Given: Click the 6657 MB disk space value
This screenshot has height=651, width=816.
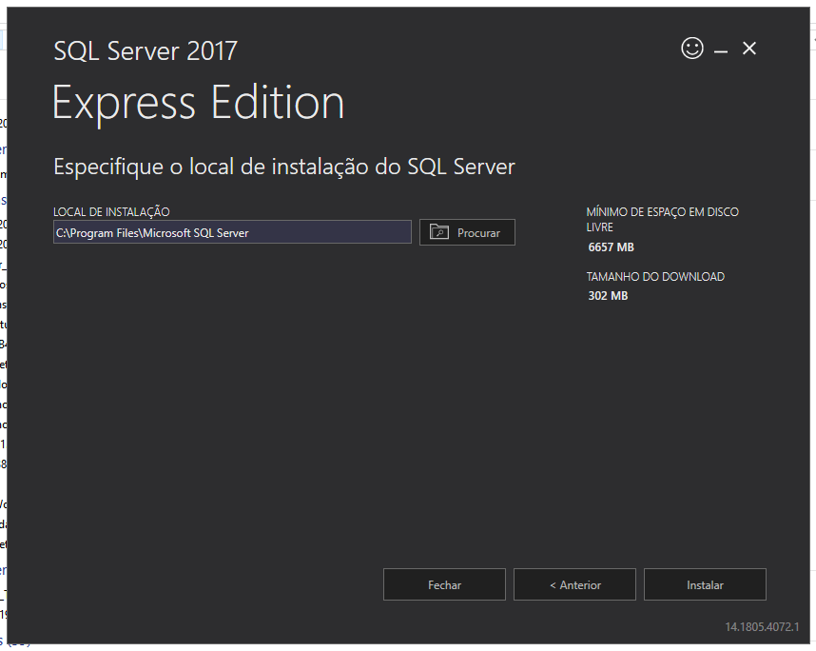Looking at the screenshot, I should click(x=611, y=247).
